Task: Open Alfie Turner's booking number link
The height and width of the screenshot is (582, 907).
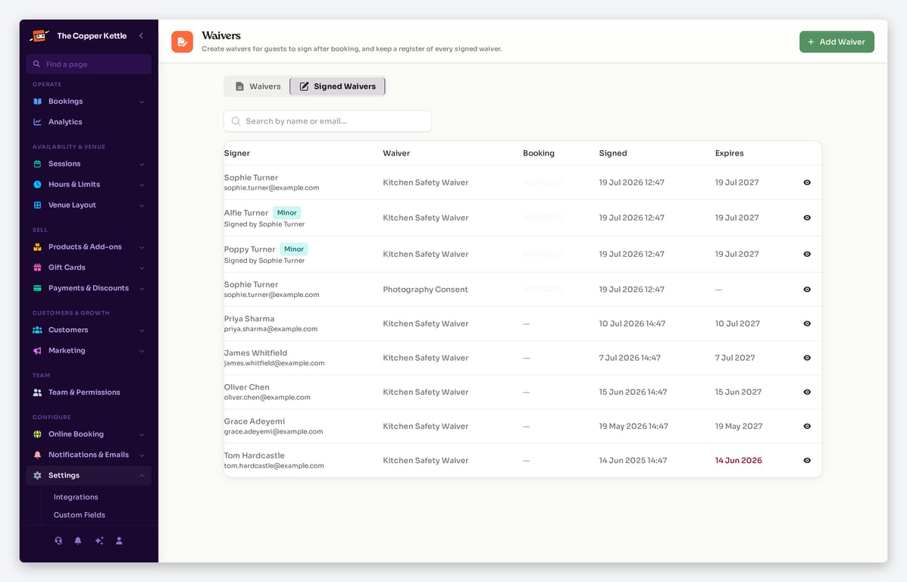Action: pyautogui.click(x=543, y=217)
